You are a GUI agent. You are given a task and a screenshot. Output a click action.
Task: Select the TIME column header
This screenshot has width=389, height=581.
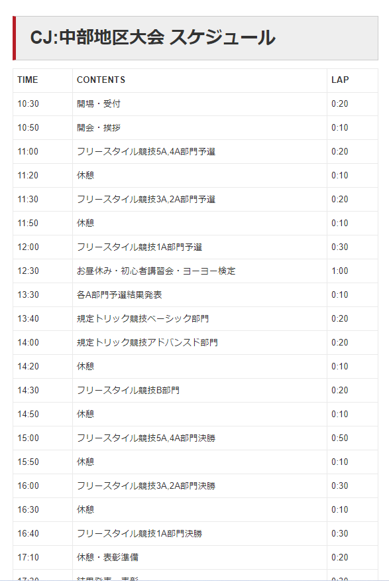28,80
